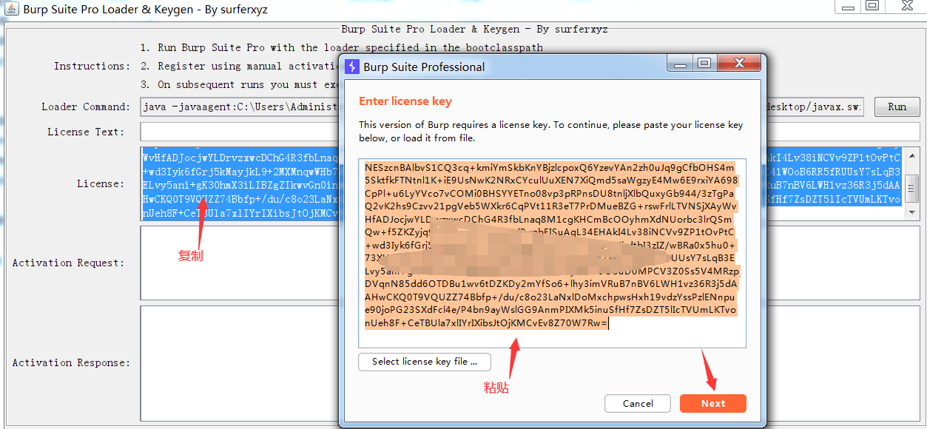927x429 pixels.
Task: Click the 'Instructions:' label in Keygen window
Action: 92,66
